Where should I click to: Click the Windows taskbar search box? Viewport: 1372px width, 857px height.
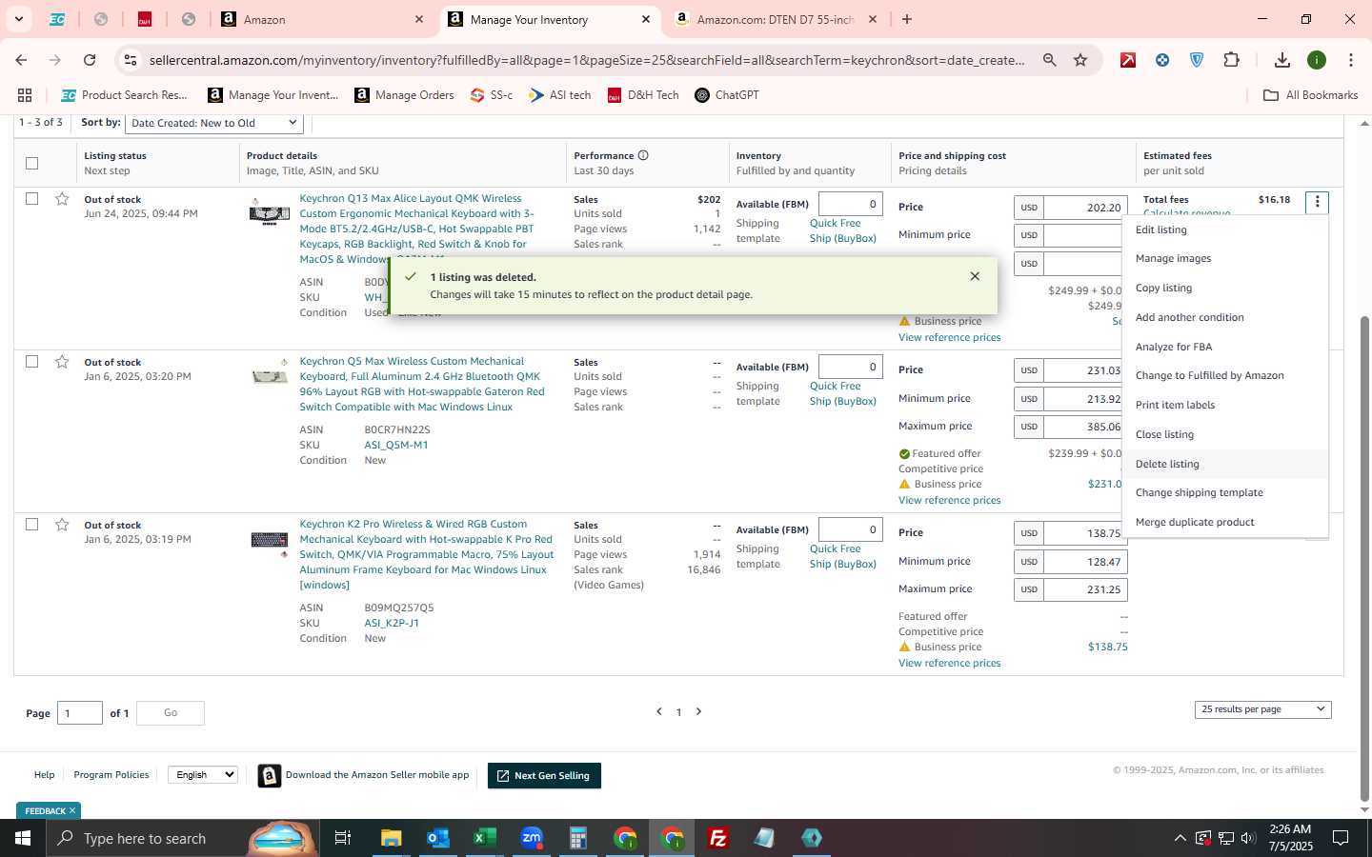pyautogui.click(x=181, y=838)
